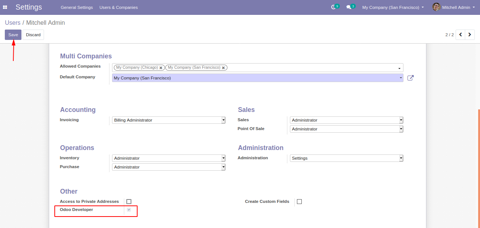The image size is (480, 228).
Task: Open the Purchase access dropdown
Action: [169, 167]
